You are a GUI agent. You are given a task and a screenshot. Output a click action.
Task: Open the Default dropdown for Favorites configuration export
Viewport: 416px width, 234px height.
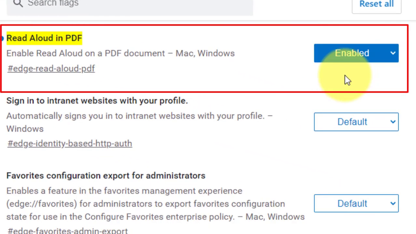pyautogui.click(x=356, y=203)
